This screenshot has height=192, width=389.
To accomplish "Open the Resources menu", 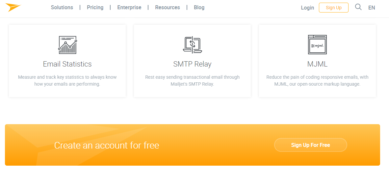I will pos(168,8).
